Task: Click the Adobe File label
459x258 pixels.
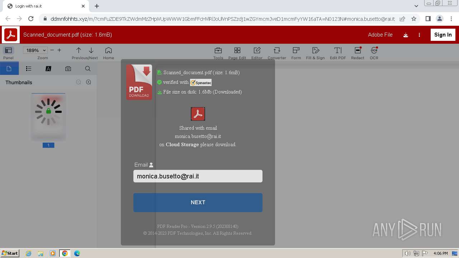Action: click(380, 35)
